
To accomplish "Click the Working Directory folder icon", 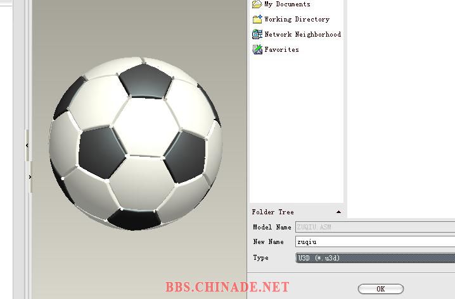I will [257, 19].
